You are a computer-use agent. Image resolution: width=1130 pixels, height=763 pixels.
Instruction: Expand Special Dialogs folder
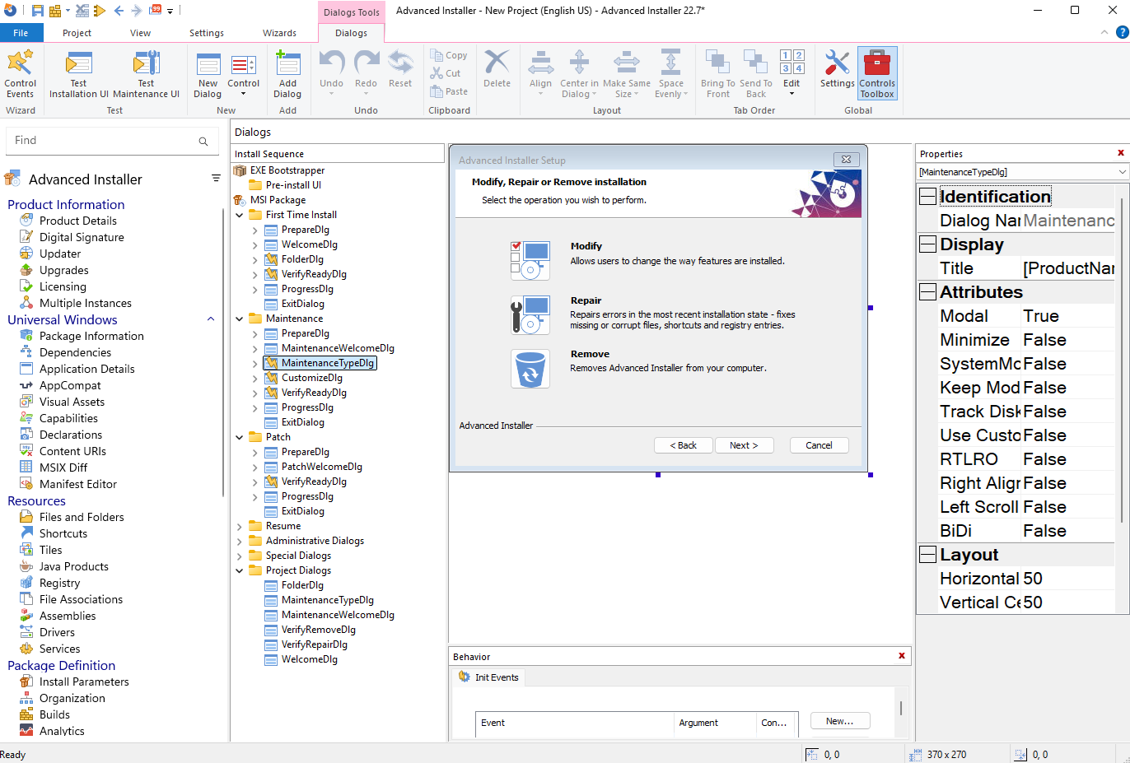click(x=240, y=556)
